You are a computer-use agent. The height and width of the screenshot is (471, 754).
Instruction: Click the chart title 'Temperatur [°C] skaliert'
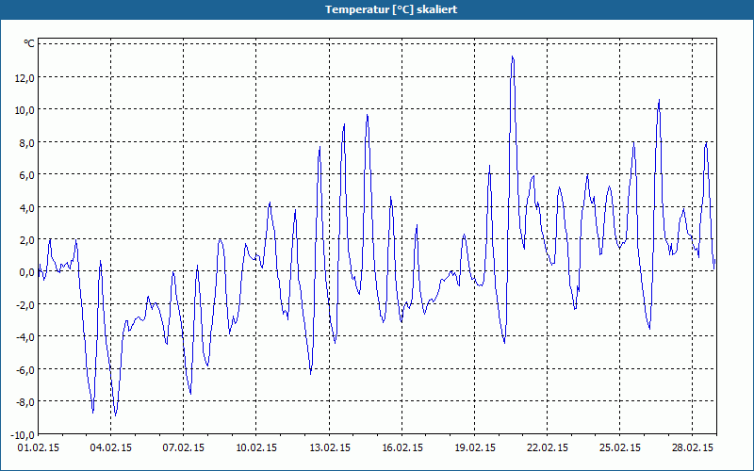pyautogui.click(x=391, y=9)
